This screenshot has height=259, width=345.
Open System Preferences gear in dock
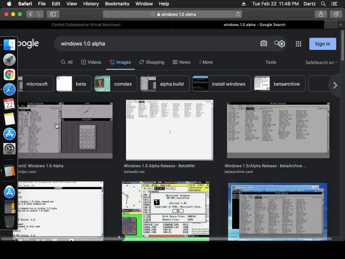pyautogui.click(x=9, y=149)
